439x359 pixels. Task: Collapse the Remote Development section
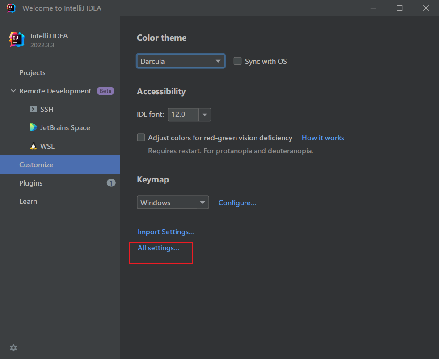pos(13,91)
